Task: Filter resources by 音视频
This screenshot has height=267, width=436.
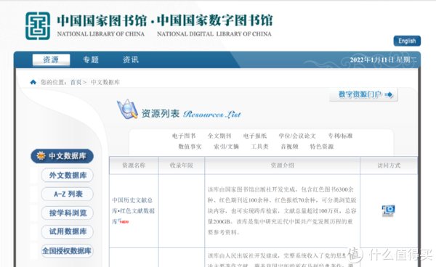Action: pos(289,147)
